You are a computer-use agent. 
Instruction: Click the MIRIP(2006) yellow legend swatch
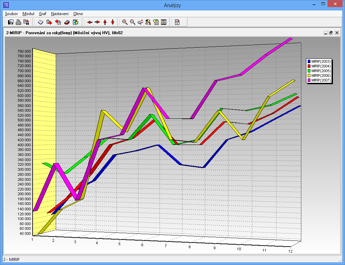309,75
